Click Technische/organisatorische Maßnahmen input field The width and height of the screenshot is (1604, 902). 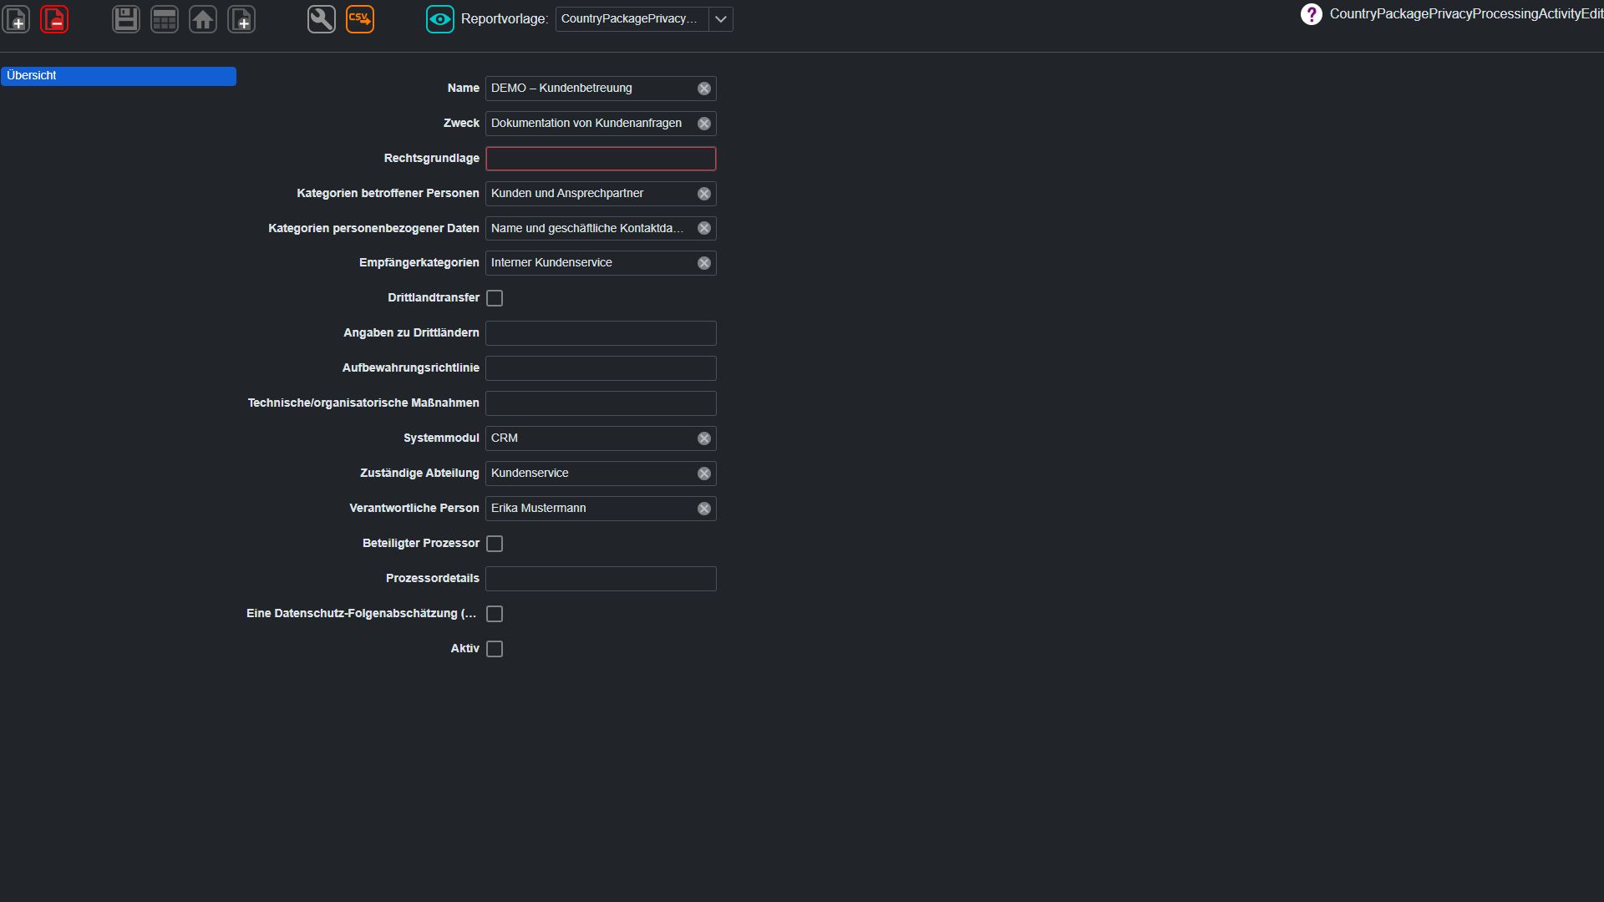click(601, 403)
